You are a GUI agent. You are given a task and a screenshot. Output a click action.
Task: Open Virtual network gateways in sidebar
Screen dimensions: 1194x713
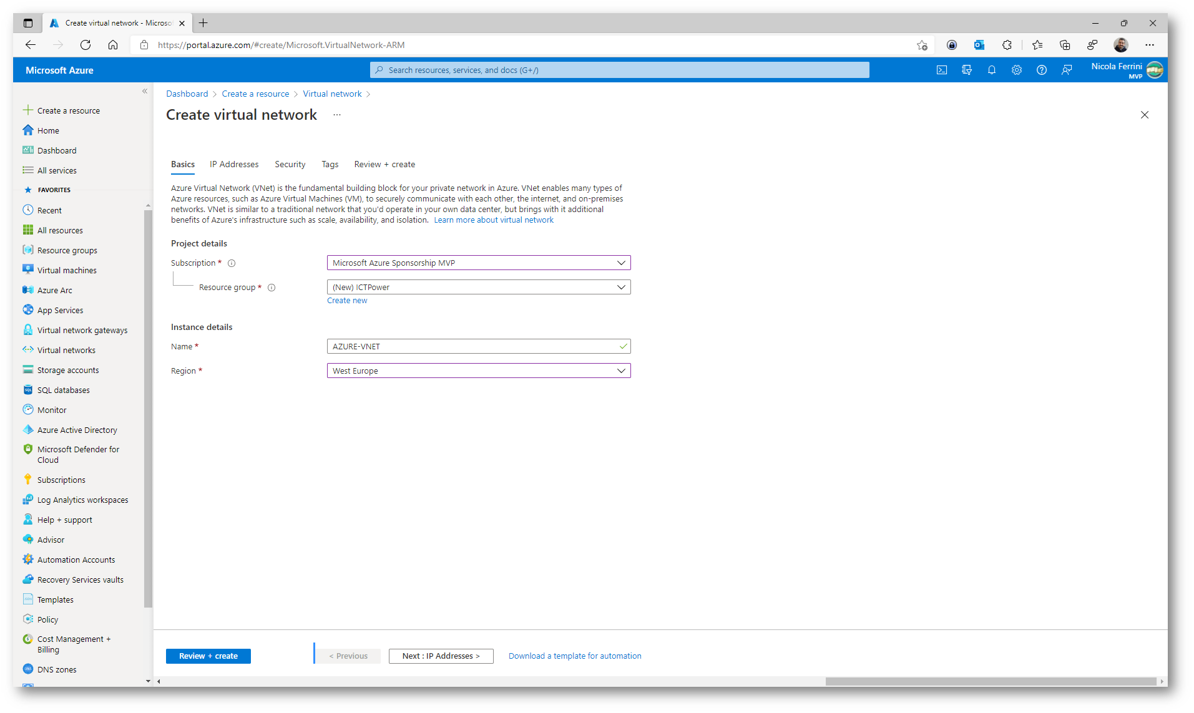pyautogui.click(x=82, y=330)
